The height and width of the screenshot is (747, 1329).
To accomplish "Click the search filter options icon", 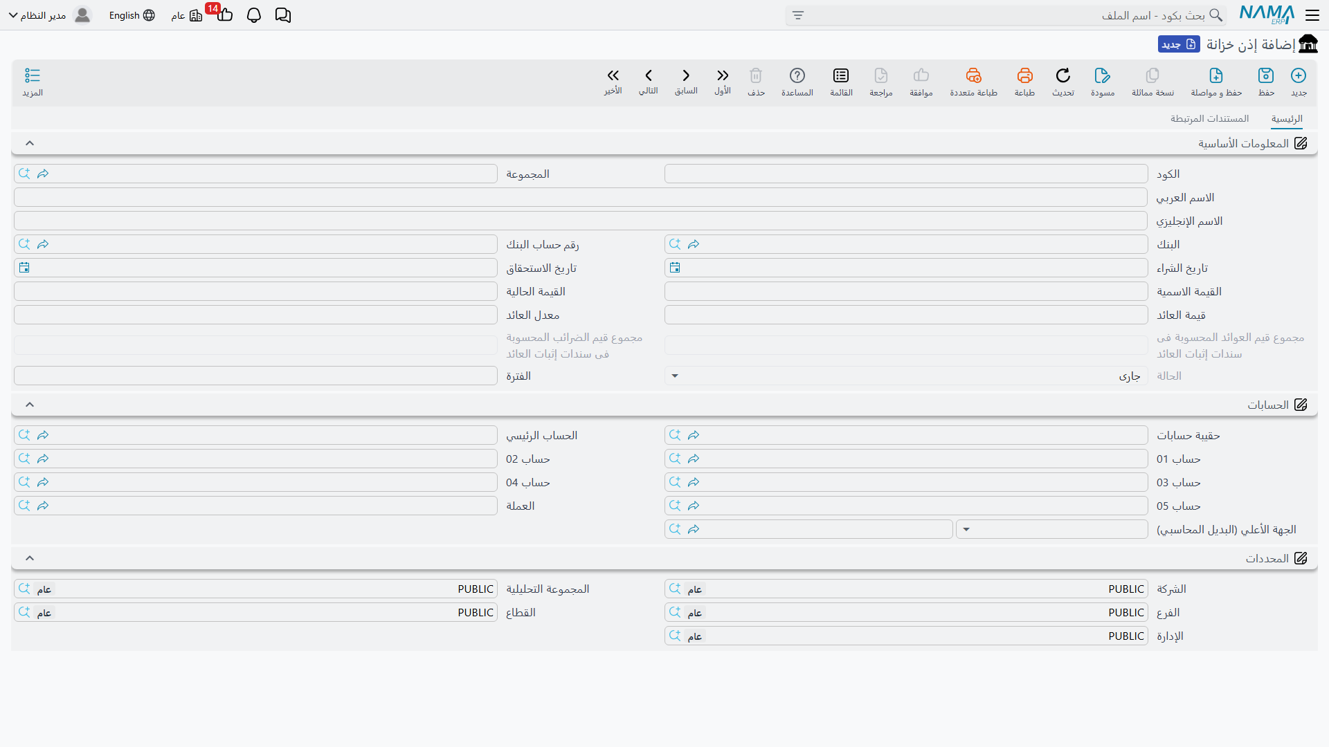I will point(798,15).
